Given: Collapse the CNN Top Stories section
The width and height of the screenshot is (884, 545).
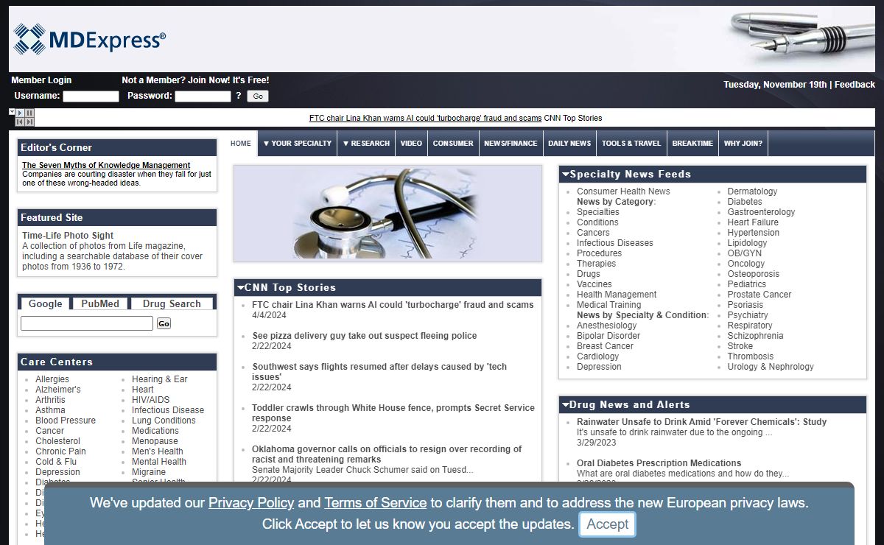Looking at the screenshot, I should pyautogui.click(x=240, y=287).
